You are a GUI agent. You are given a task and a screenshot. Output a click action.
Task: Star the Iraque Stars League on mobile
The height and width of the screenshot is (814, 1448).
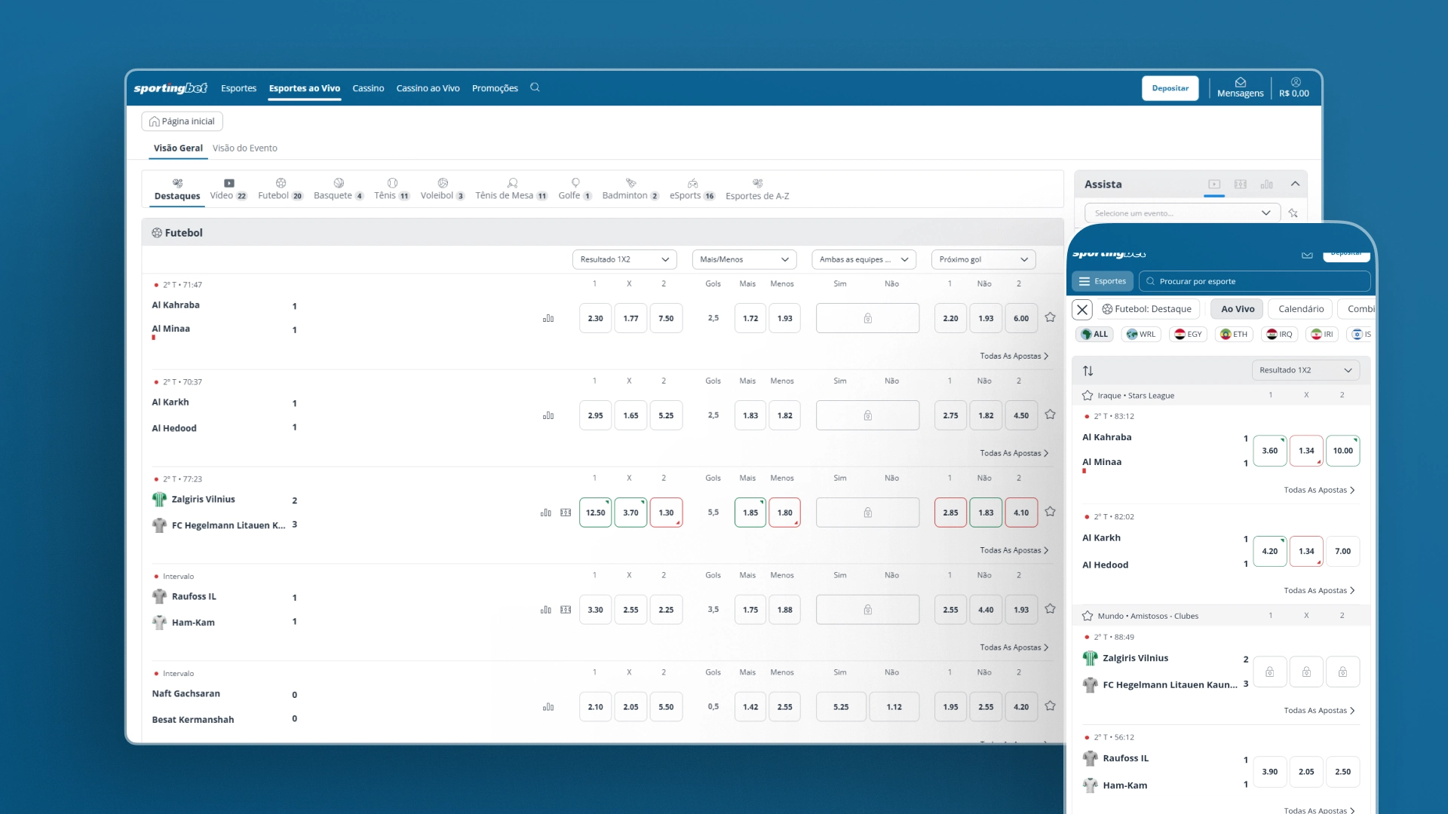(1088, 396)
